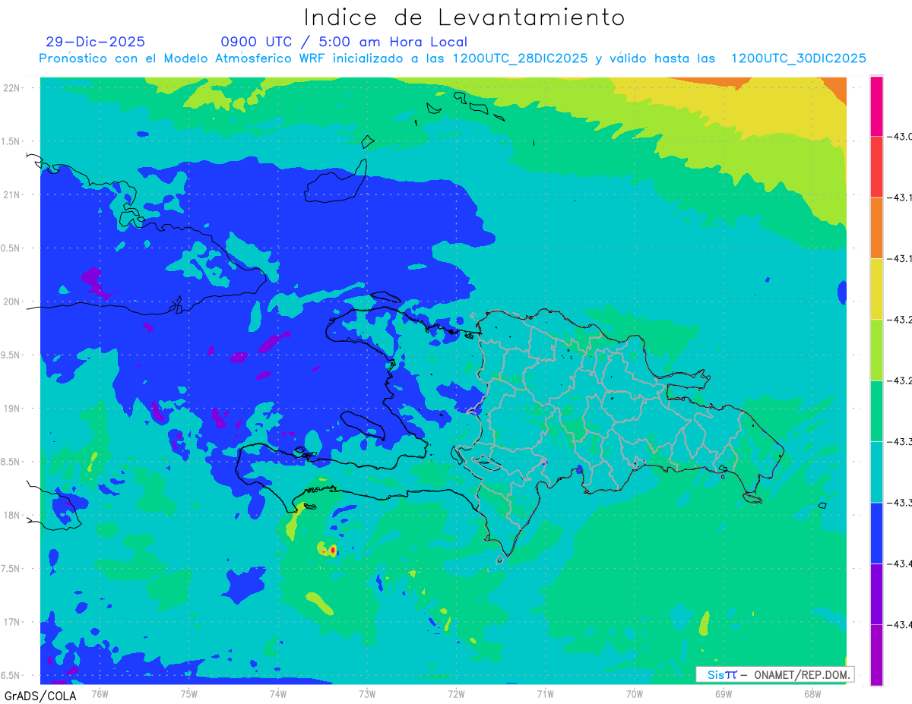Click the "69W" longitude label

click(x=723, y=693)
